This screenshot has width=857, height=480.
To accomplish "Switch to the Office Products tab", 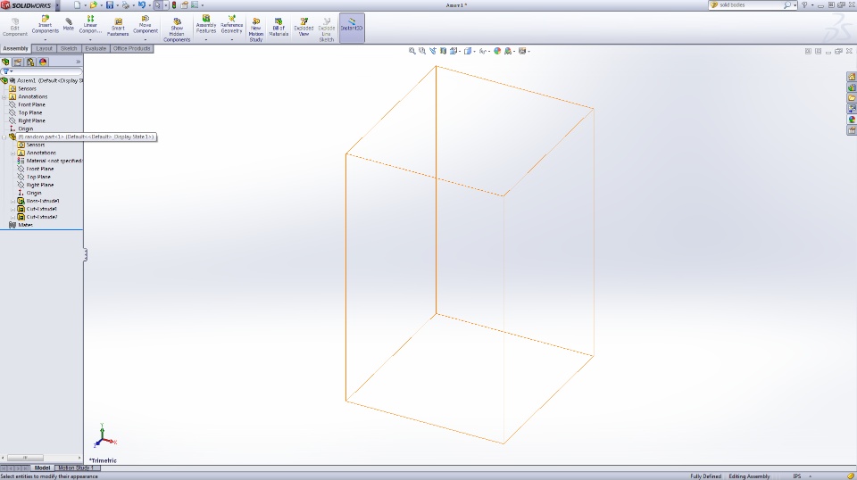I will click(132, 48).
